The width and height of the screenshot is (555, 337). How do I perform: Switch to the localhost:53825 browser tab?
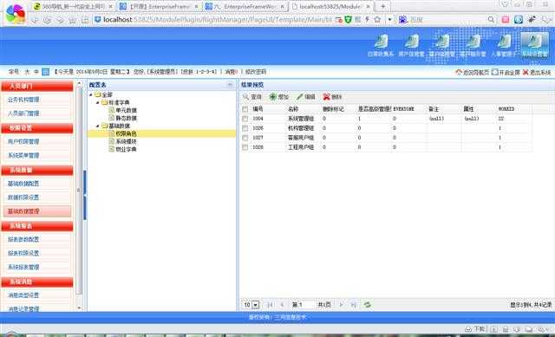[x=331, y=6]
